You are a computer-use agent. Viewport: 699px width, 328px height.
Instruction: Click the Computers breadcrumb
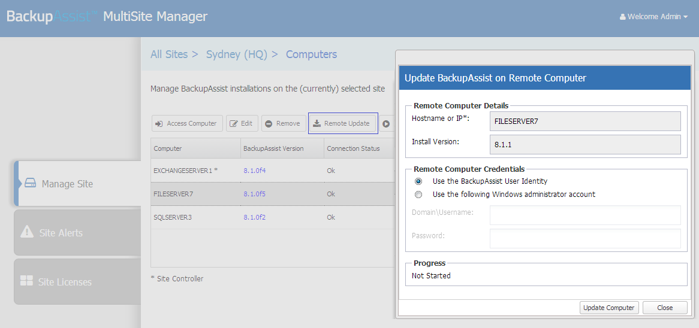tap(311, 54)
